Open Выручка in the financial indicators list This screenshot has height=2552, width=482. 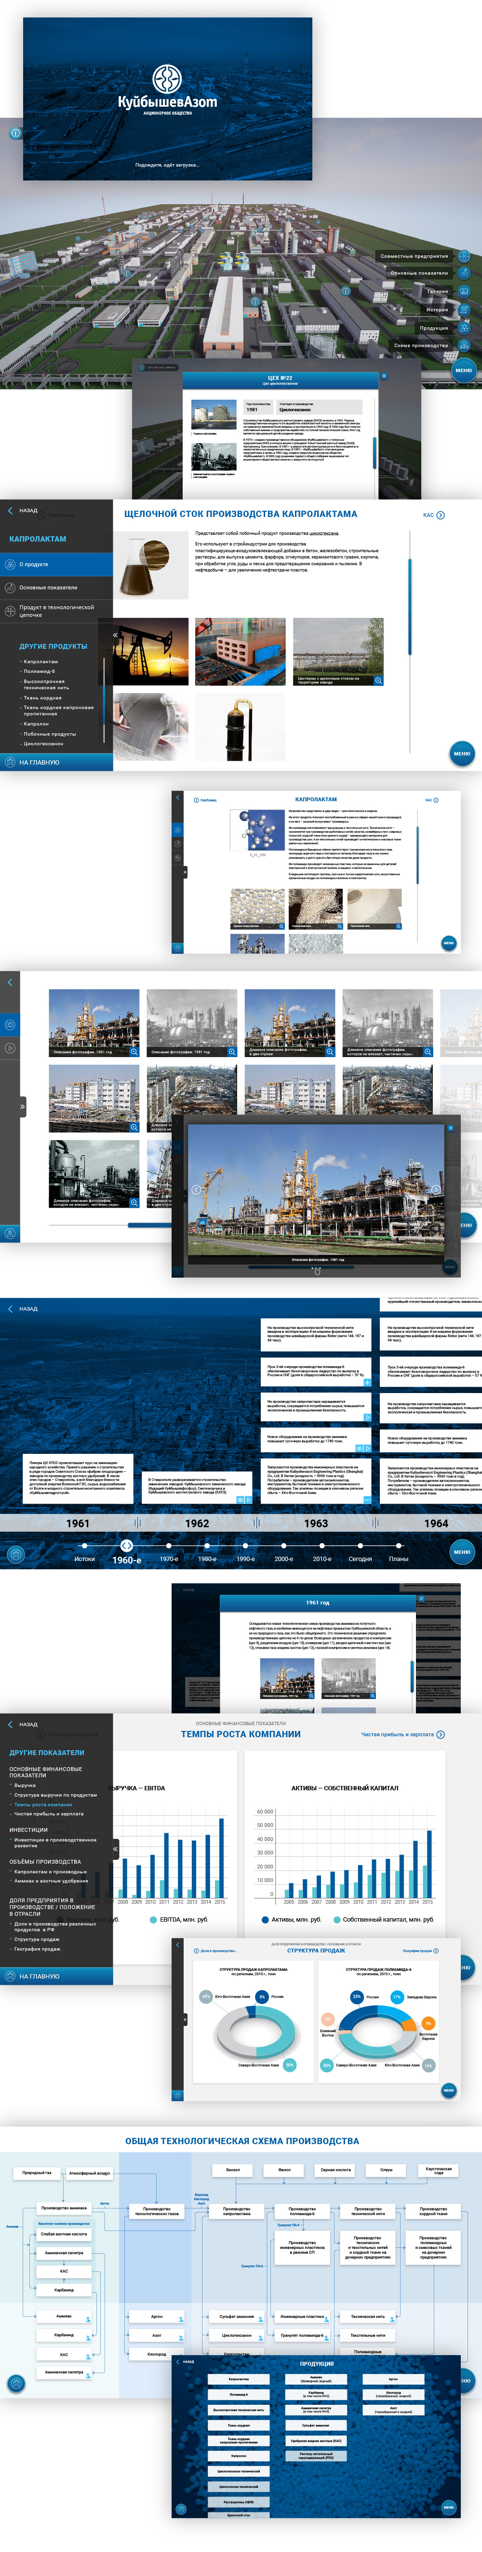25,1785
